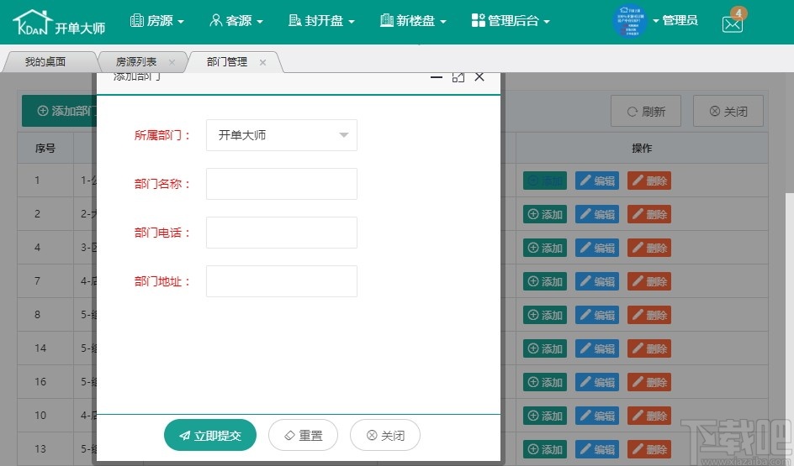Focus the 部门电话 input field
794x466 pixels.
[x=282, y=233]
